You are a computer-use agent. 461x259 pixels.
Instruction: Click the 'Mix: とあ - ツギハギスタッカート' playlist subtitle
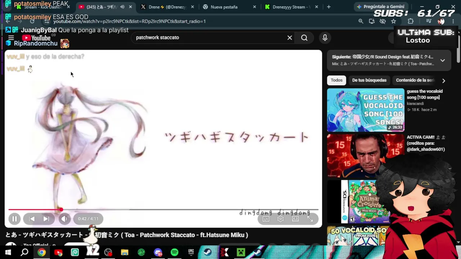point(383,64)
